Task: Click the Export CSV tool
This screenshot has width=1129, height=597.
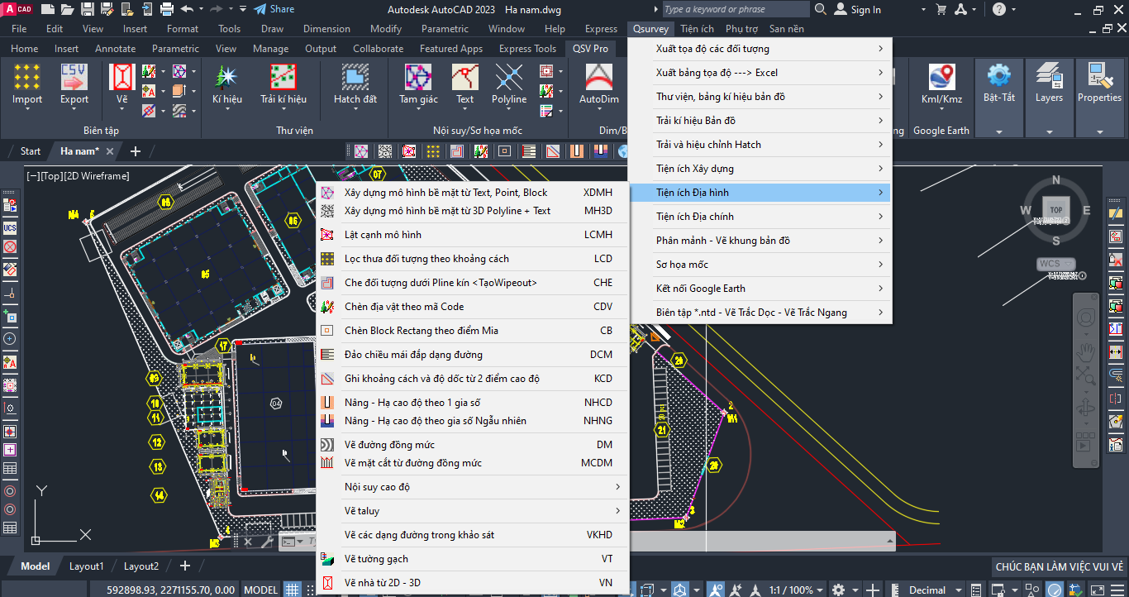Action: click(x=74, y=85)
